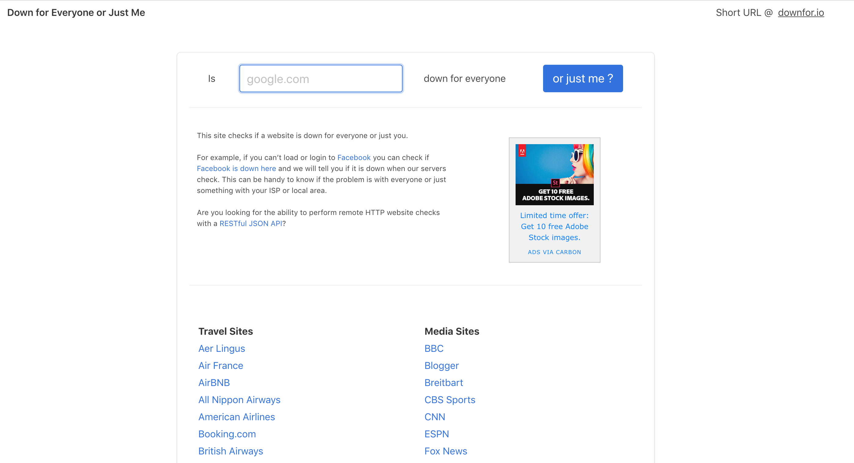The image size is (854, 463).
Task: Open the Facebook link in the example paragraph
Action: [x=354, y=157]
